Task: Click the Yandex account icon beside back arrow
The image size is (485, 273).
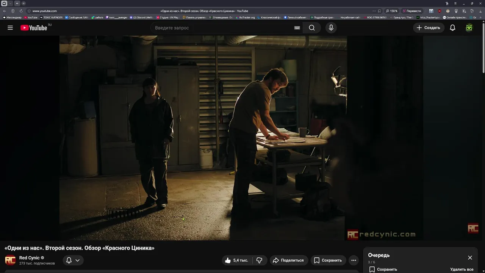Action: [13, 11]
